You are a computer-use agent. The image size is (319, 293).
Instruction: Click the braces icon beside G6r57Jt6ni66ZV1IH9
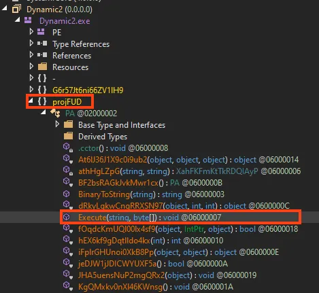coord(42,90)
